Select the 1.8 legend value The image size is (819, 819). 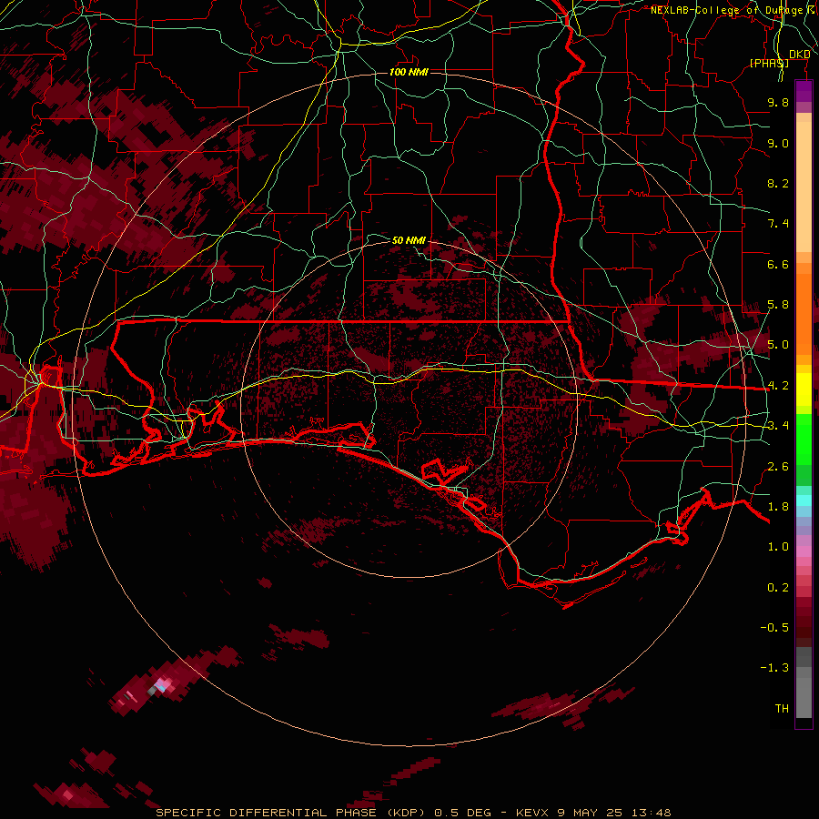pos(778,507)
